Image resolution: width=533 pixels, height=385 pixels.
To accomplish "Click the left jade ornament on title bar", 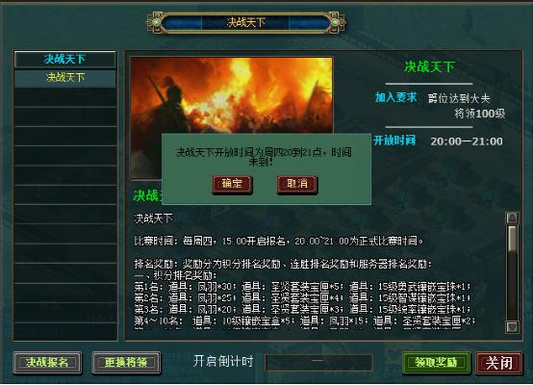I will 157,22.
